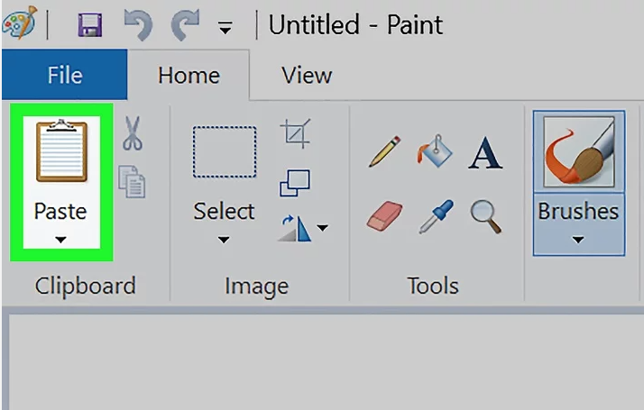Select the Magnifier tool
This screenshot has width=644, height=410.
pyautogui.click(x=486, y=216)
